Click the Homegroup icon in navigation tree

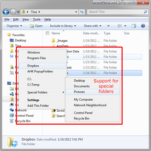click(12, 94)
